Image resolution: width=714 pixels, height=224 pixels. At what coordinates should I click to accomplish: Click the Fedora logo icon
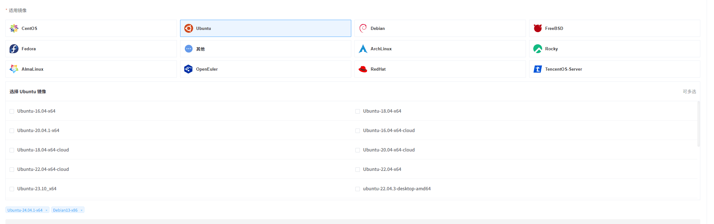coord(14,49)
